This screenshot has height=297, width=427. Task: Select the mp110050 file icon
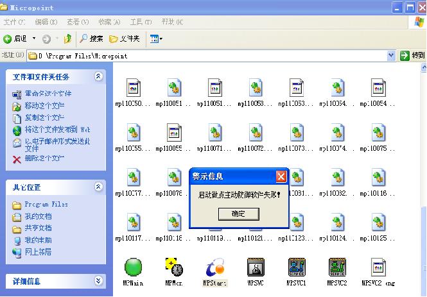[x=133, y=88]
